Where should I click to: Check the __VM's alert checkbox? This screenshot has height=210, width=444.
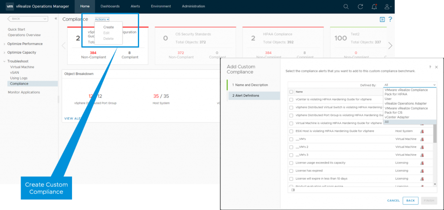tap(291, 139)
